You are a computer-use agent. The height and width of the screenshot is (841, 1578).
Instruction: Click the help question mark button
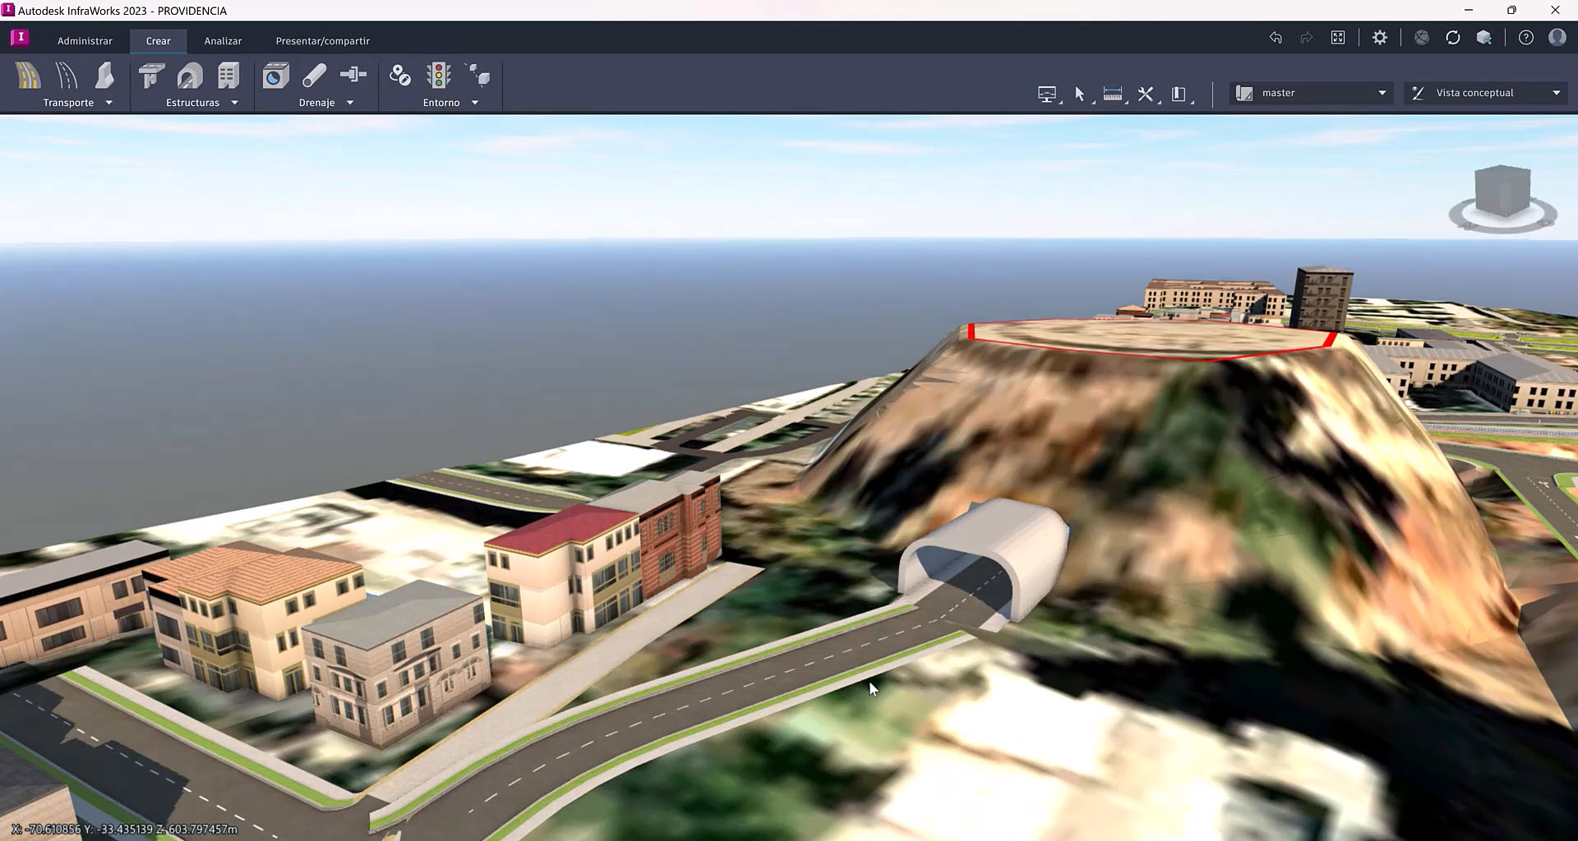pyautogui.click(x=1526, y=37)
